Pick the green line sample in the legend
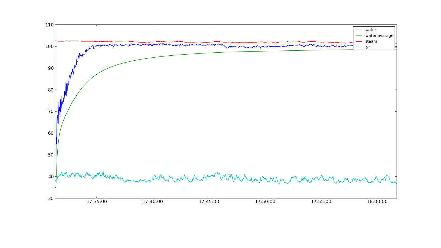Image resolution: width=441 pixels, height=248 pixels. [x=359, y=36]
